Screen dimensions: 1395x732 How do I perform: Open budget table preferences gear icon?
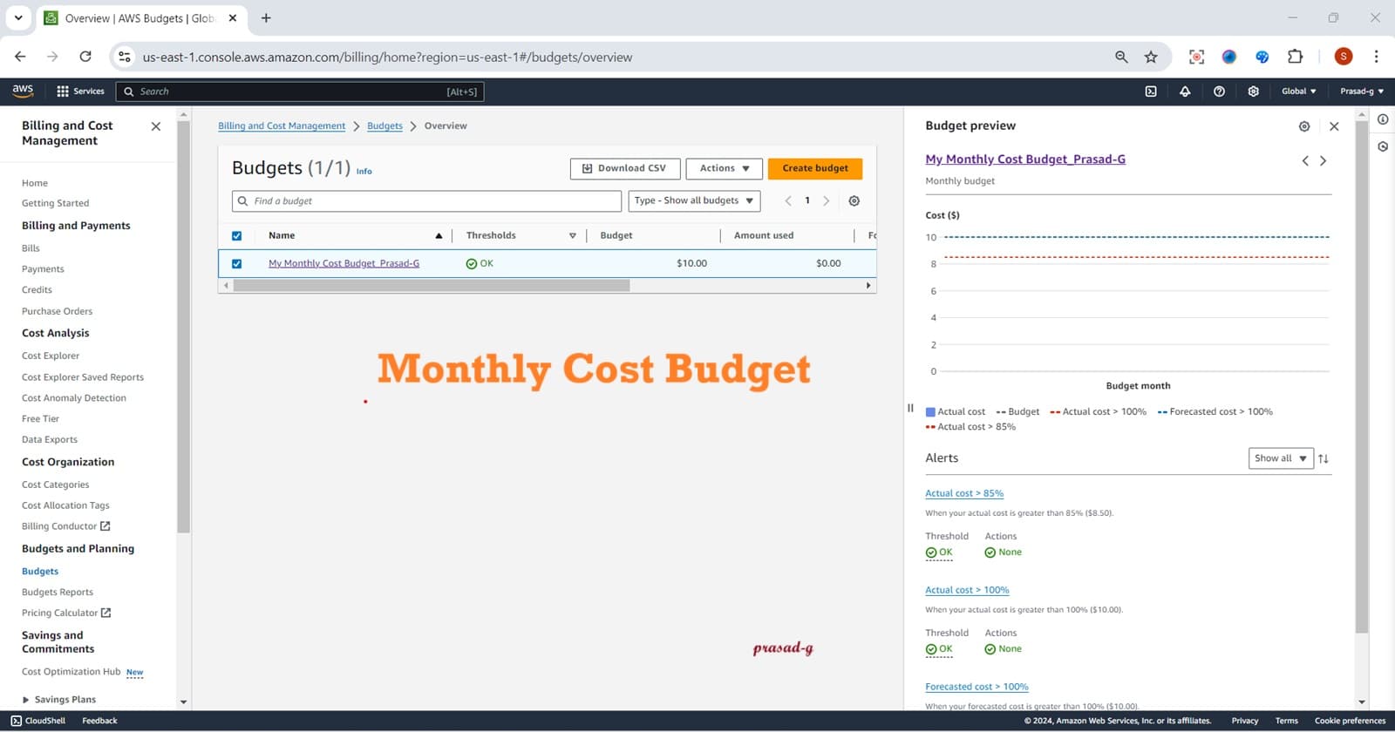pyautogui.click(x=854, y=201)
